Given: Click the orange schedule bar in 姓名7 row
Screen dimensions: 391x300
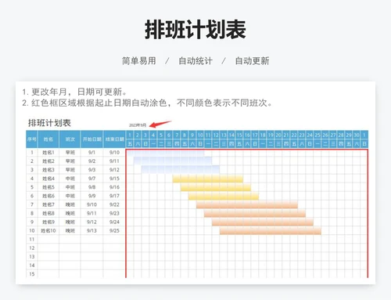Looking at the screenshot, I should (247, 204).
